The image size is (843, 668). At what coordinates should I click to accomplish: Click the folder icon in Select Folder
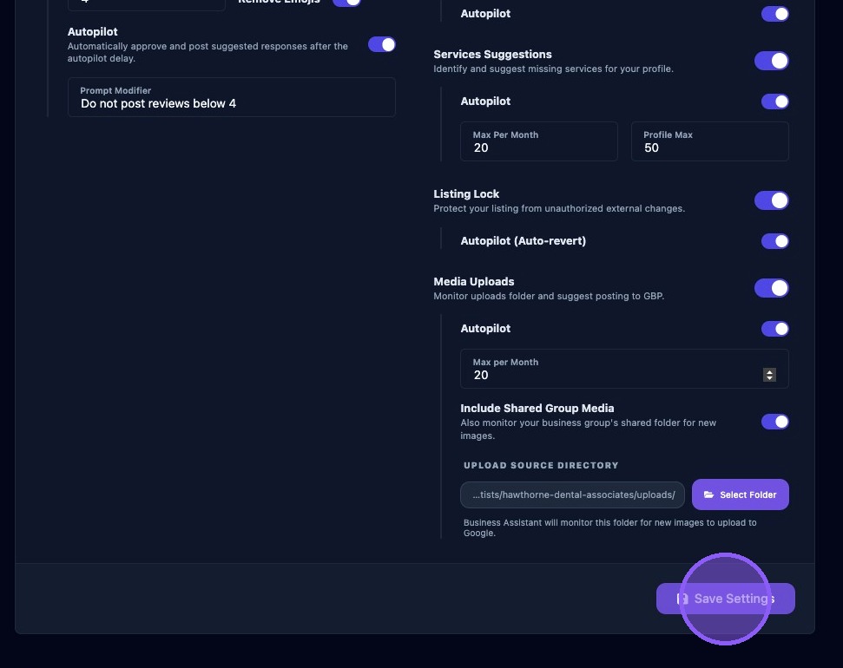point(708,494)
